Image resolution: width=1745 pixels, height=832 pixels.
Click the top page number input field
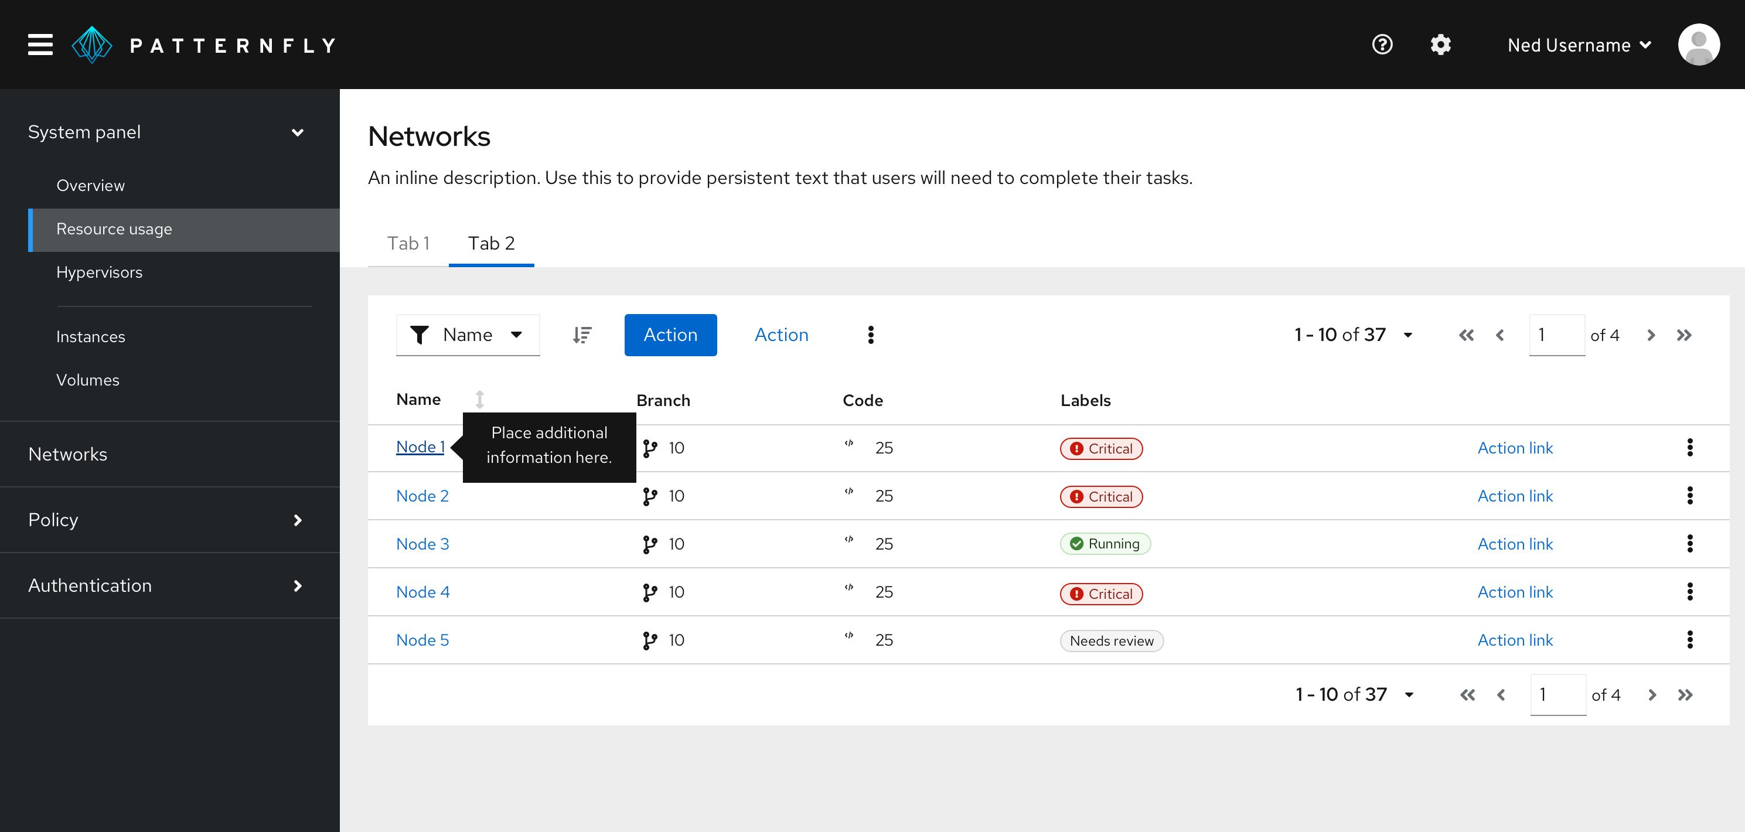pyautogui.click(x=1556, y=335)
